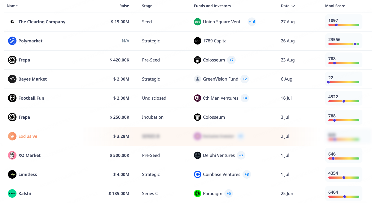The width and height of the screenshot is (372, 203).
Task: Click the Polymarket logo icon
Action: coord(12,41)
